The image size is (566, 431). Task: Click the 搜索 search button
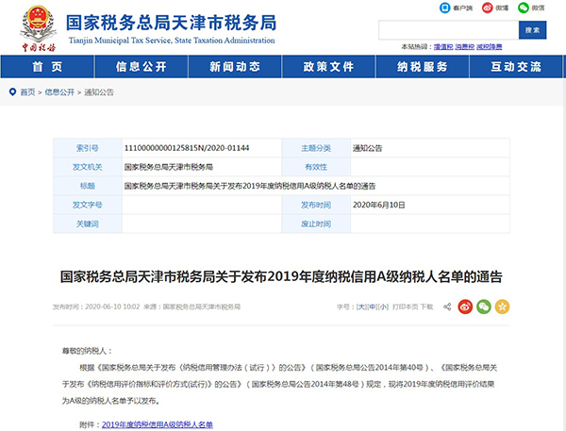[531, 30]
